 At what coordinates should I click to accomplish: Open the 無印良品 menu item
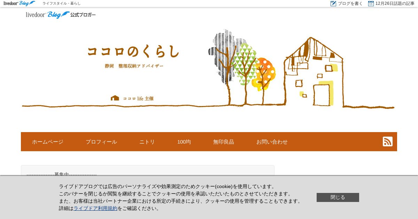(x=224, y=142)
